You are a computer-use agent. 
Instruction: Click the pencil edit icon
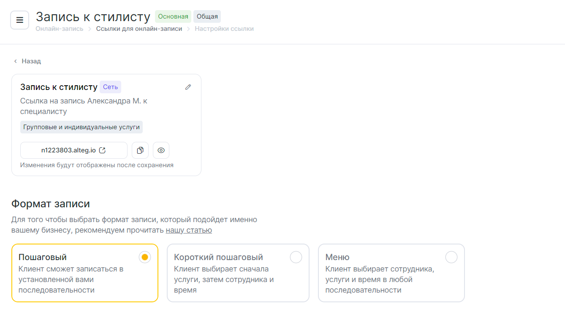(188, 87)
